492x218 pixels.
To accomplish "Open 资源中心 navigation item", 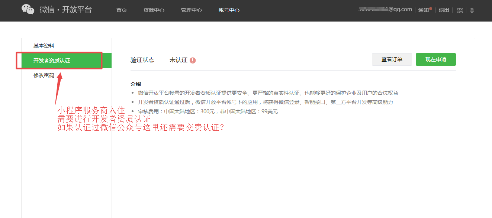I will click(154, 10).
